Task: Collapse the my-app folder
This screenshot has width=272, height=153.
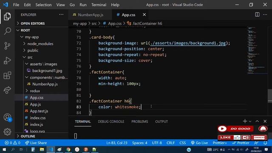Action: click(x=32, y=37)
